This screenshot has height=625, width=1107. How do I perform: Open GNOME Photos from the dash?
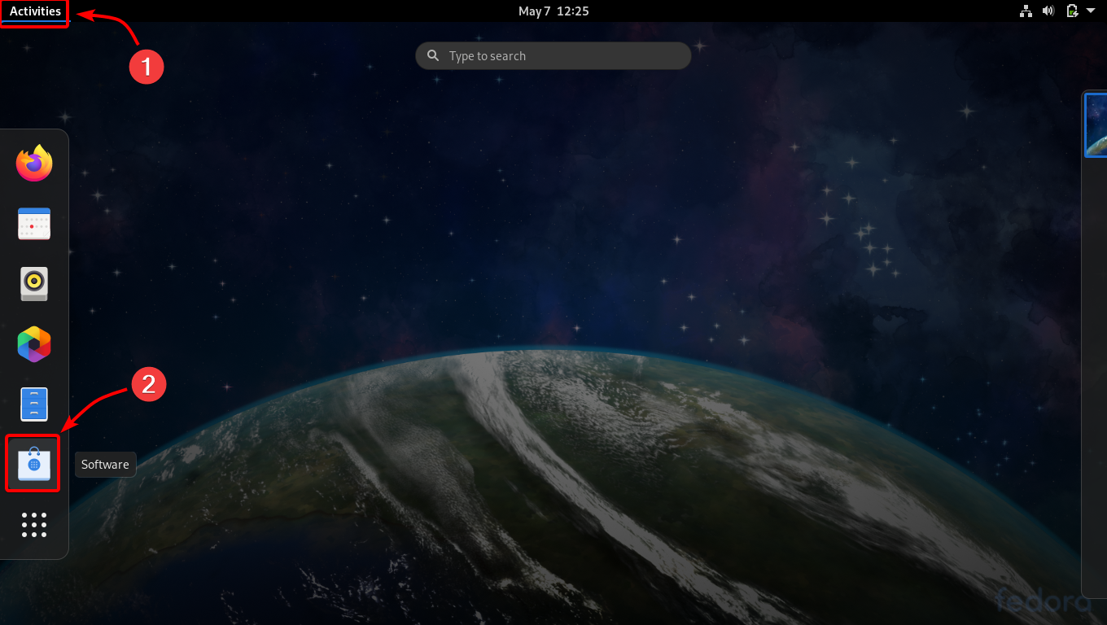click(x=33, y=343)
